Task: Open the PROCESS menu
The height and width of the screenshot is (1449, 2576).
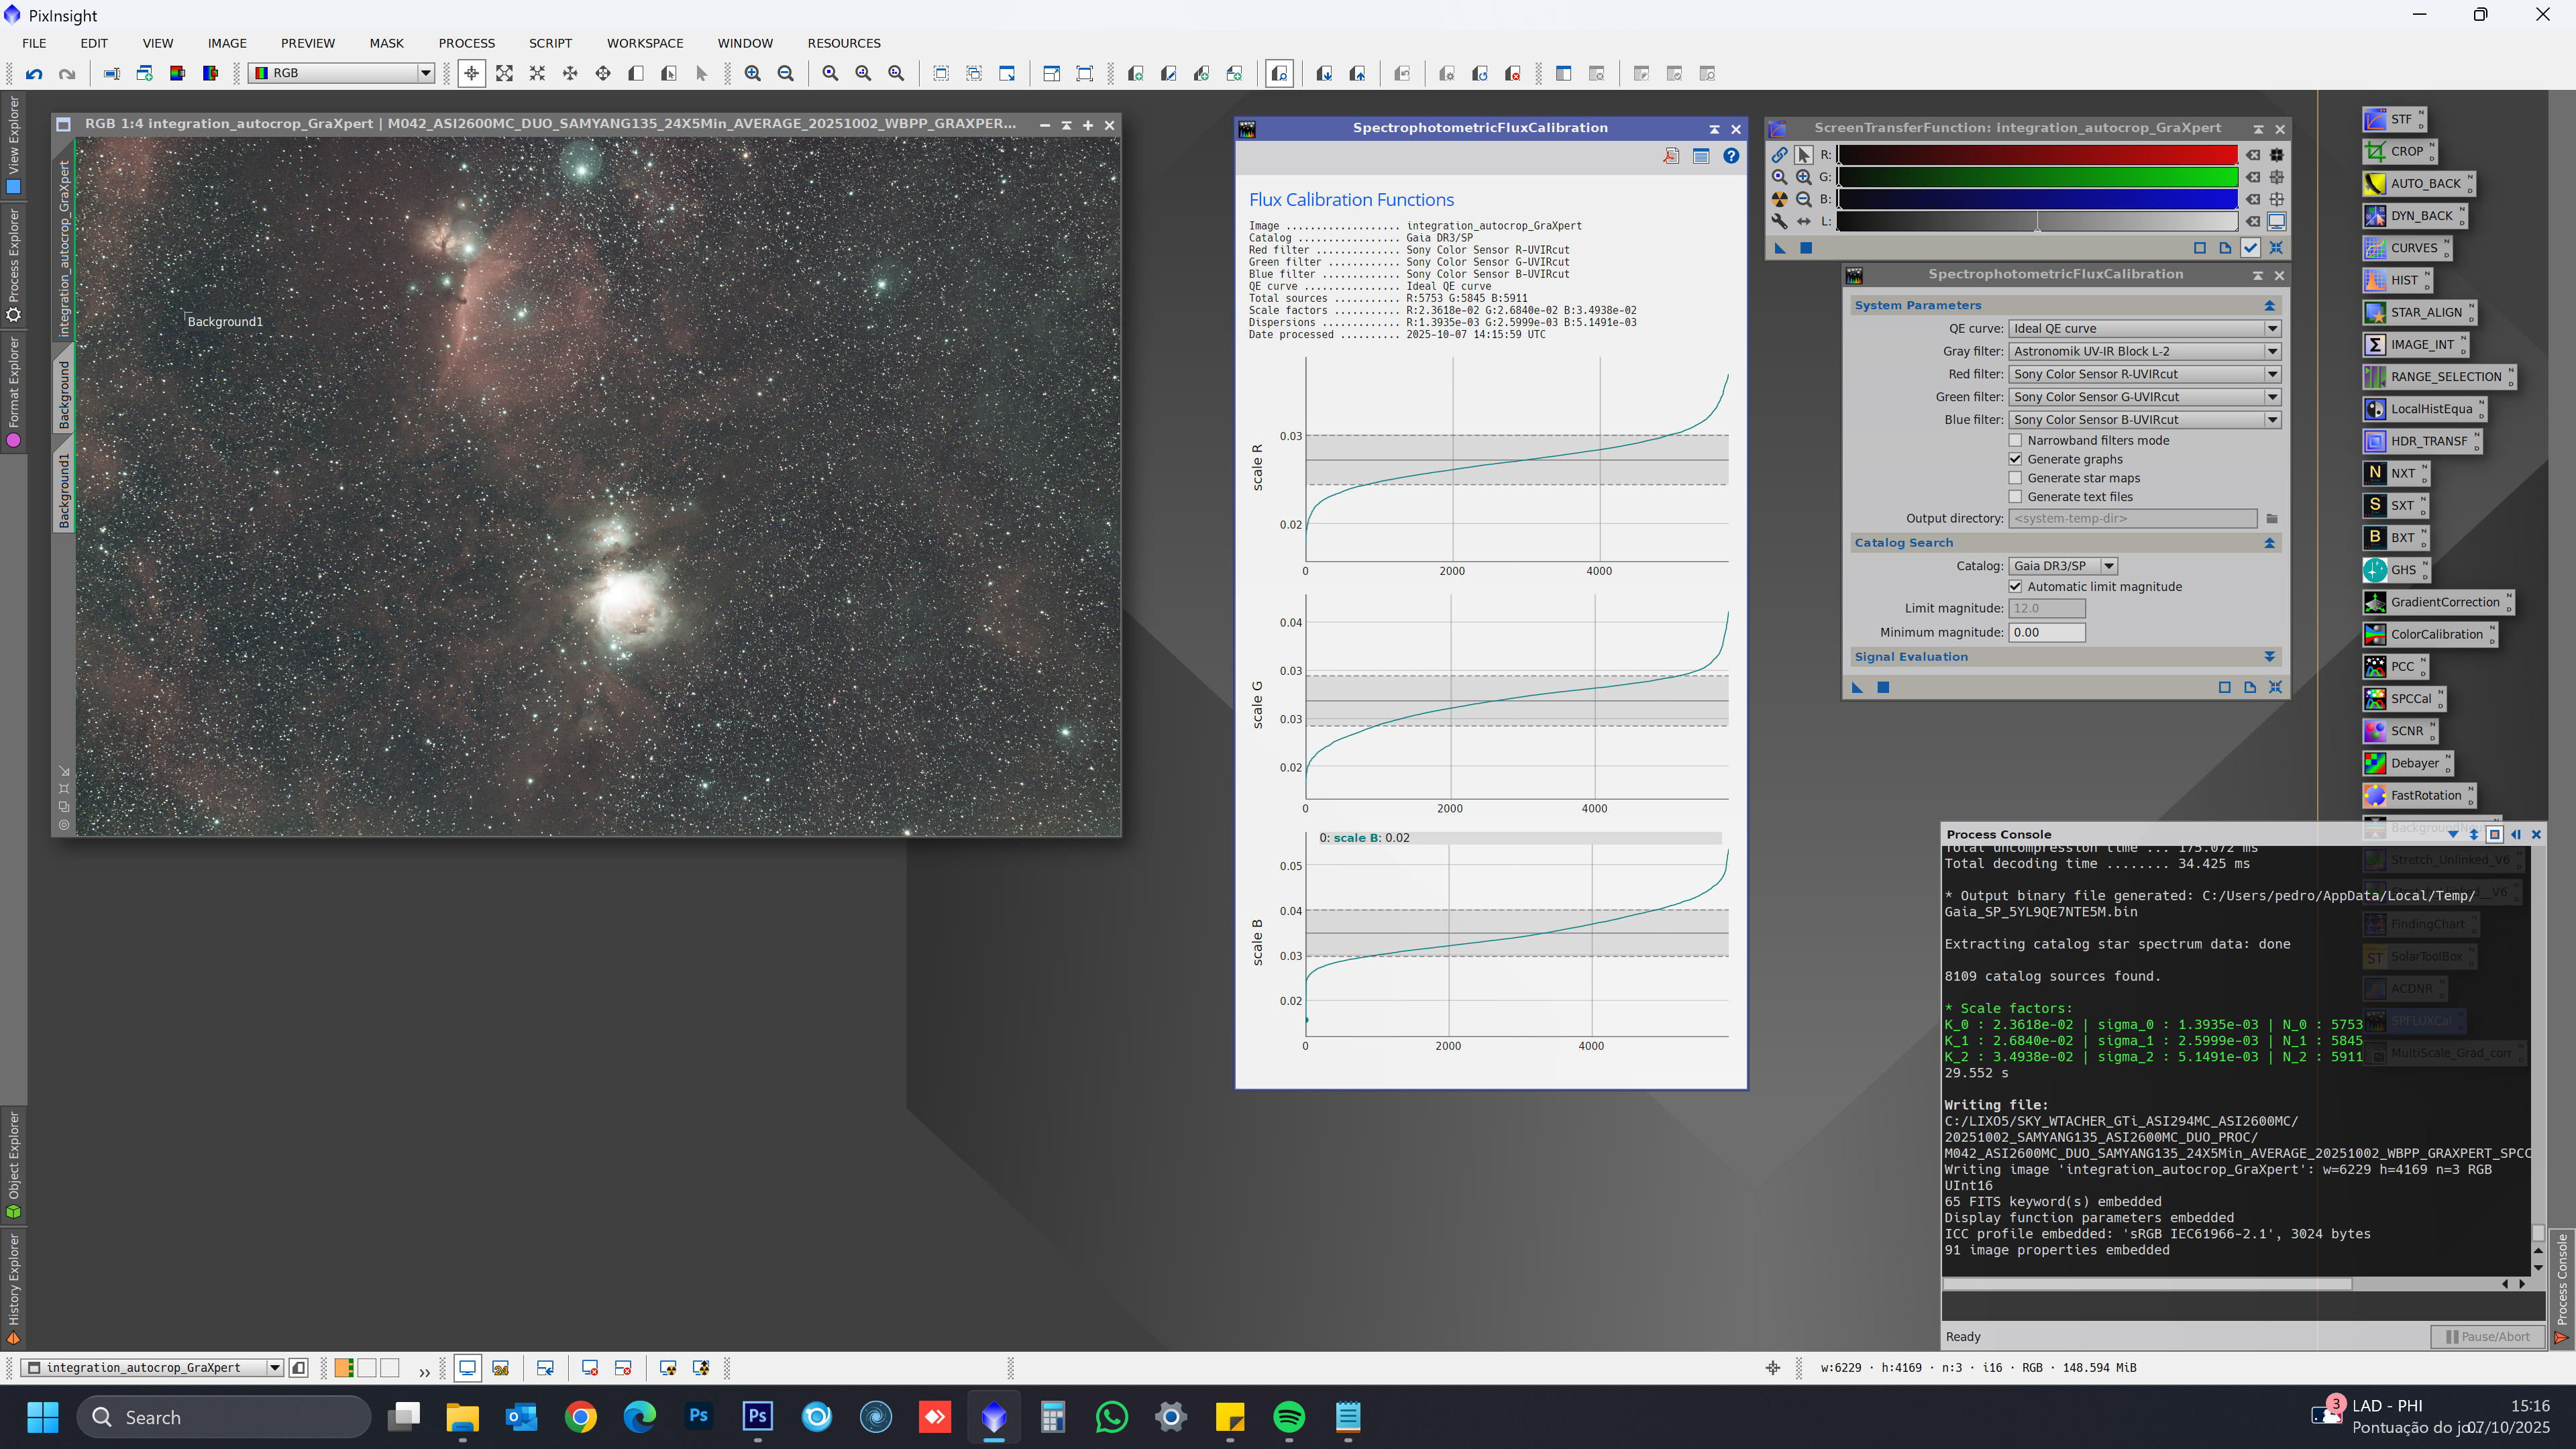Action: tap(466, 43)
